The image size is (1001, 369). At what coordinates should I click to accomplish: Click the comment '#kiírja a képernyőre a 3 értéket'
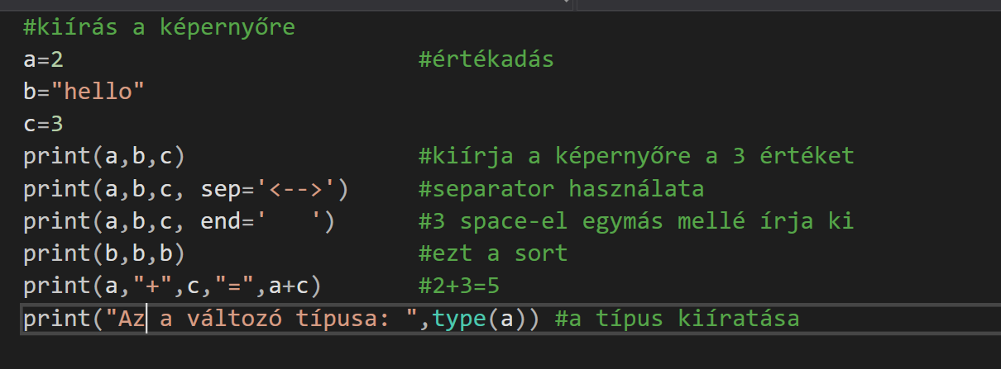pos(635,156)
